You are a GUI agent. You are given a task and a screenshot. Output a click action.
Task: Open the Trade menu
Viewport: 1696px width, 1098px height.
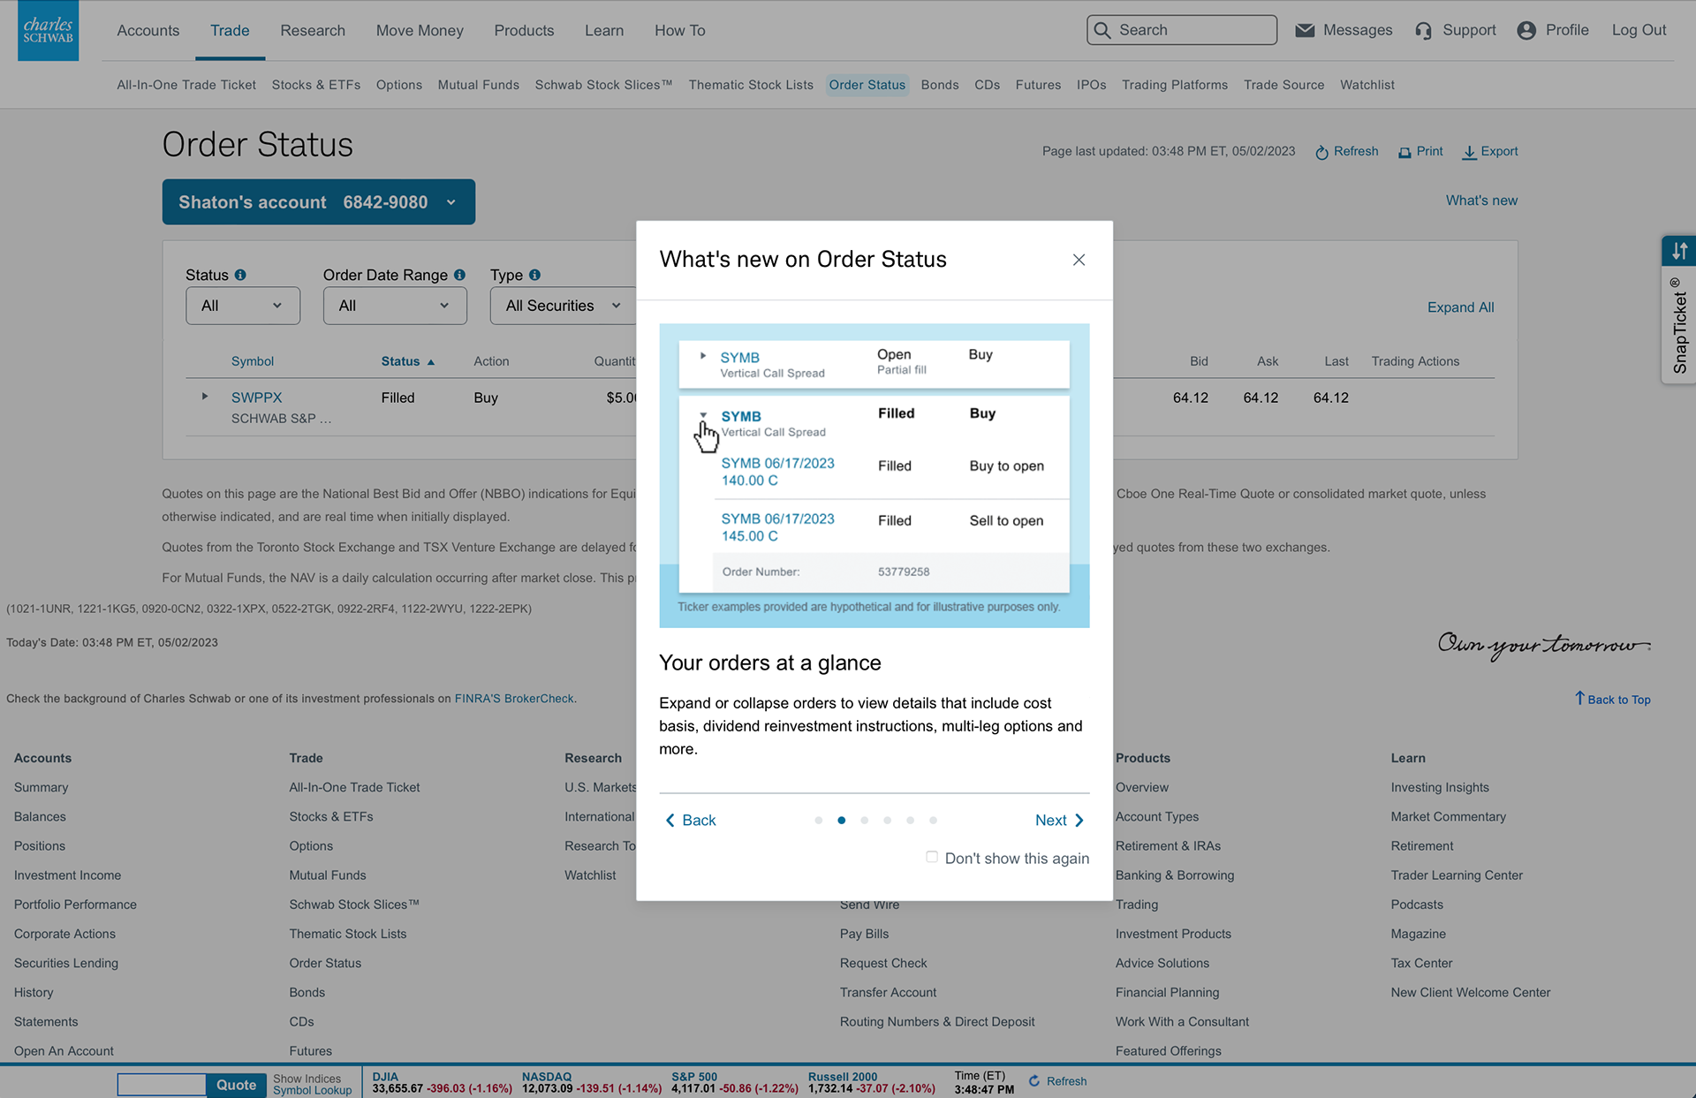click(230, 30)
